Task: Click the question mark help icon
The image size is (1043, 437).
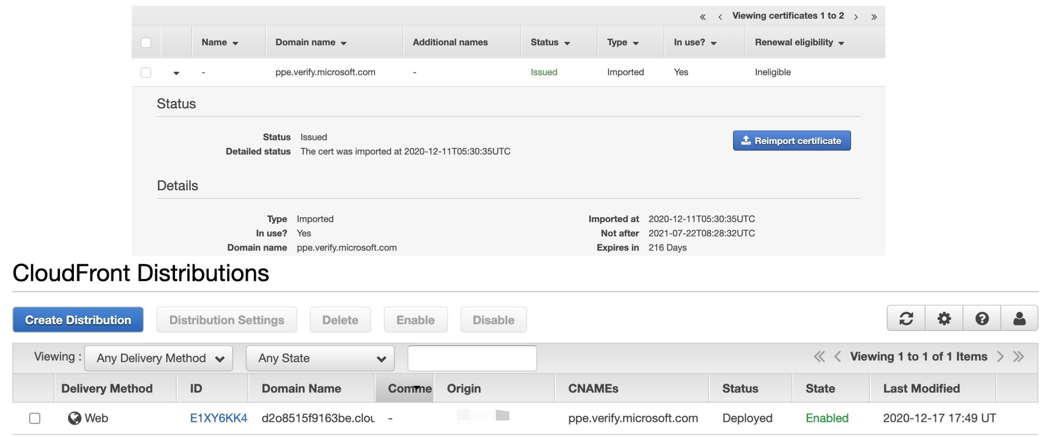Action: point(982,319)
